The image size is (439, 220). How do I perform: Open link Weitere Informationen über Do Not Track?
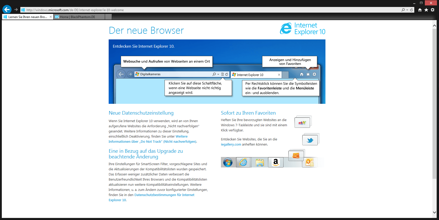click(x=153, y=139)
